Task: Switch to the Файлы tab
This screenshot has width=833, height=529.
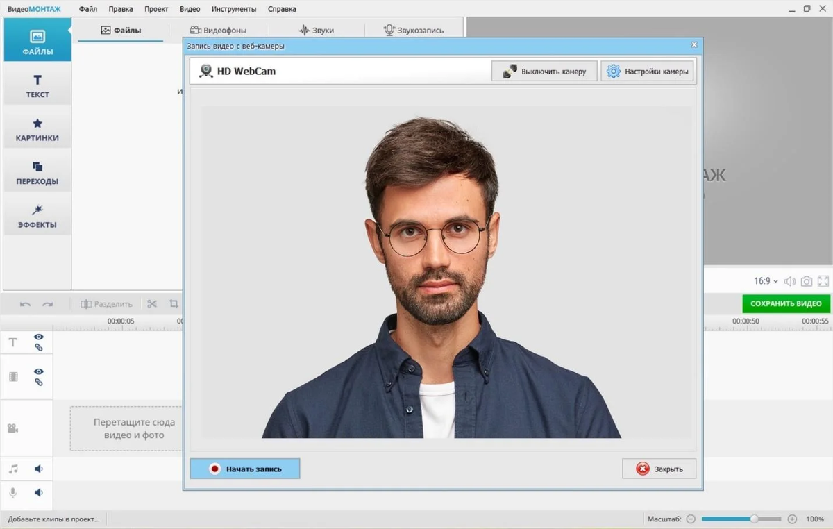Action: pyautogui.click(x=121, y=30)
